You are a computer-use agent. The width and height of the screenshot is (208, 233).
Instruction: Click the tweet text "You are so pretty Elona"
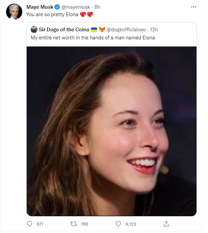click(x=52, y=14)
